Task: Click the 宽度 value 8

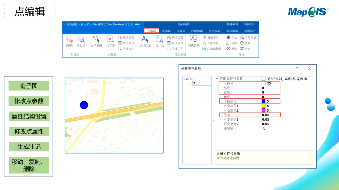Action: [x=263, y=92]
